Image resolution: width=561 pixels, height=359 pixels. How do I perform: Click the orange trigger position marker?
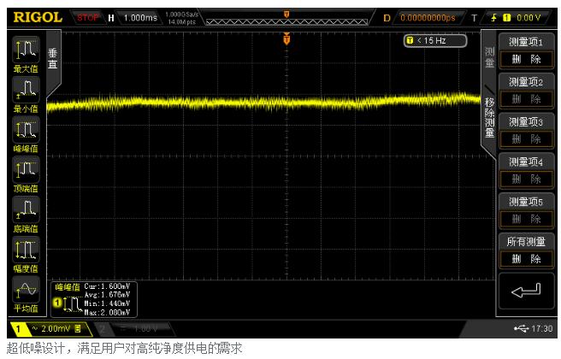(286, 38)
